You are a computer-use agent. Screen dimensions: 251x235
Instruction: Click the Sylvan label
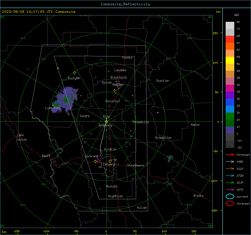click(107, 82)
